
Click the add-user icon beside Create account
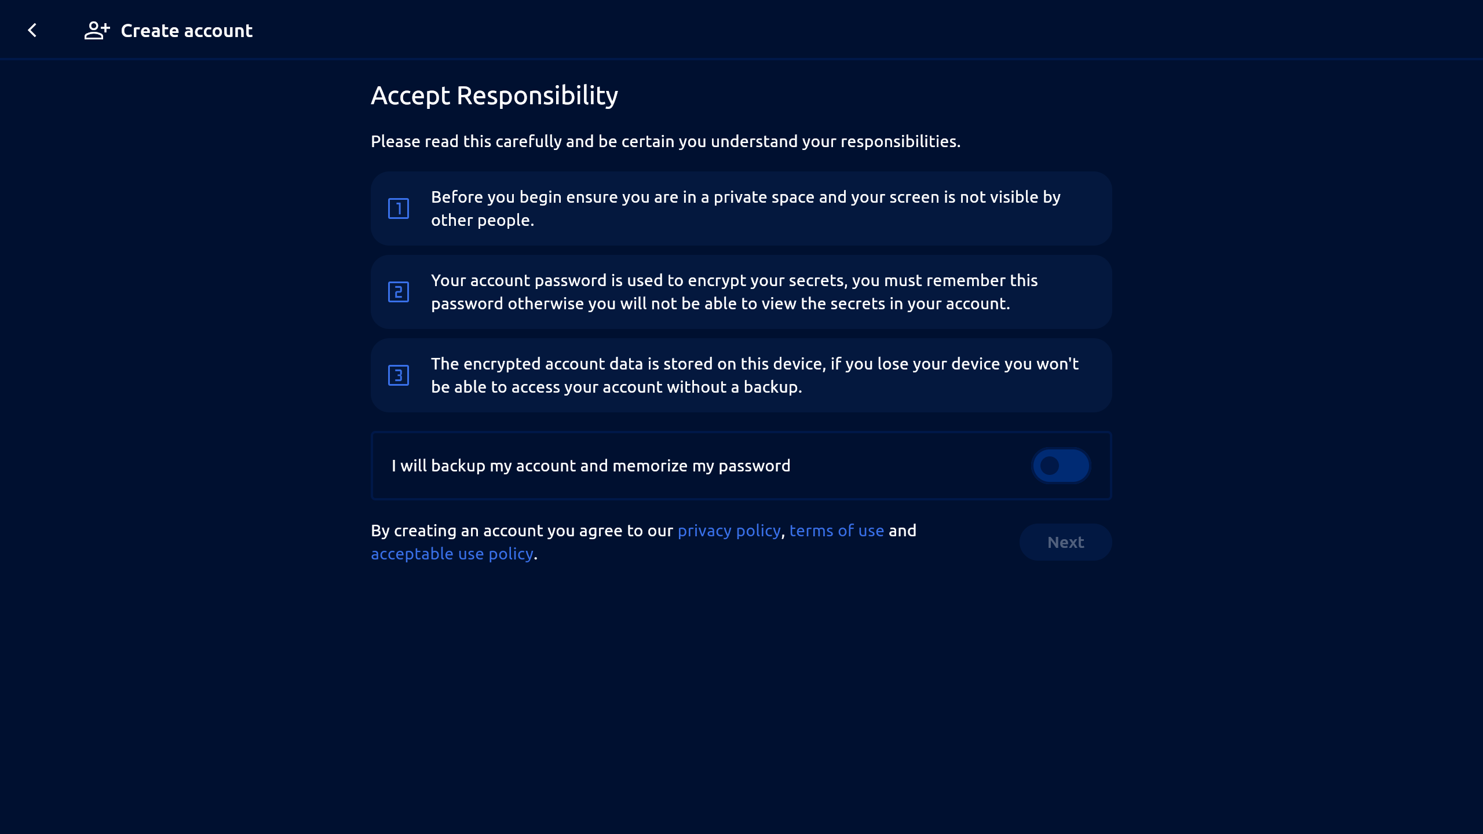97,30
